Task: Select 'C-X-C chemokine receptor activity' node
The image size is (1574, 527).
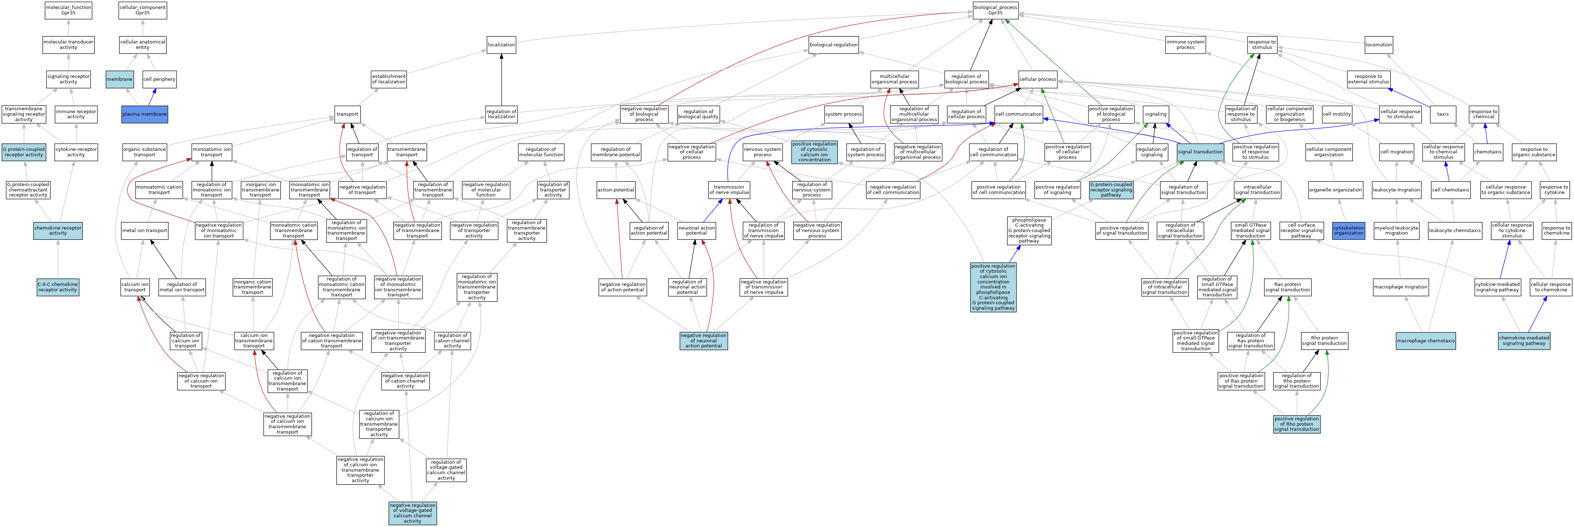Action: click(58, 287)
